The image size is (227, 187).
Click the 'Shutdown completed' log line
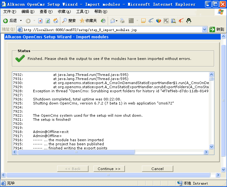tap(77, 99)
